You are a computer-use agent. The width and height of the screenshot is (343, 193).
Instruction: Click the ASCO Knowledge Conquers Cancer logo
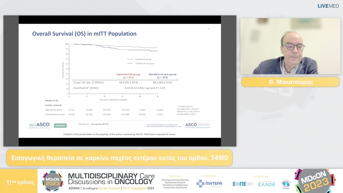[x=198, y=125]
